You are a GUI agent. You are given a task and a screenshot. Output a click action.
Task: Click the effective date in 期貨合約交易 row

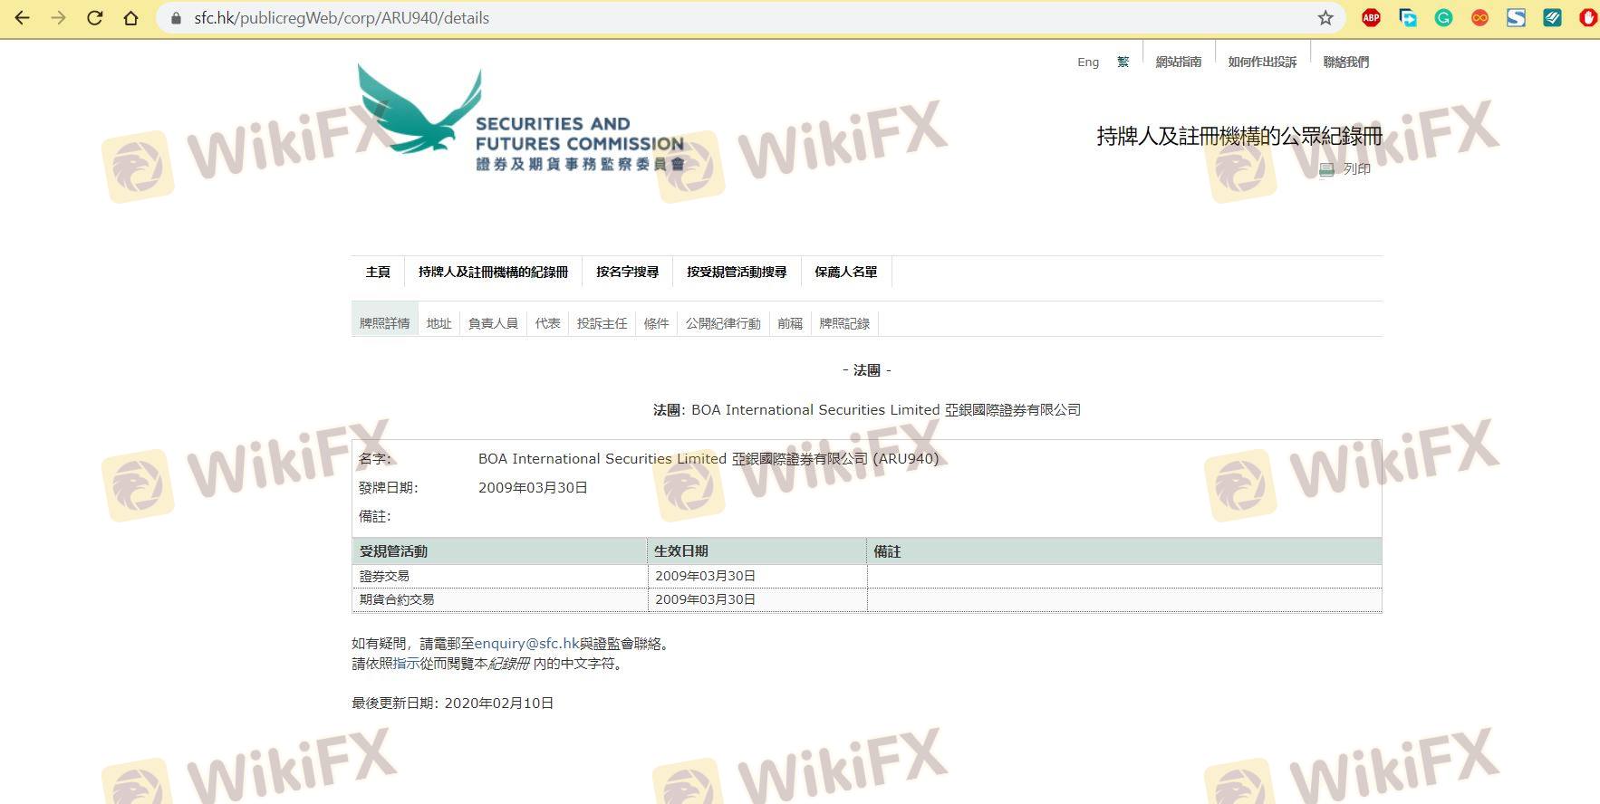tap(706, 599)
